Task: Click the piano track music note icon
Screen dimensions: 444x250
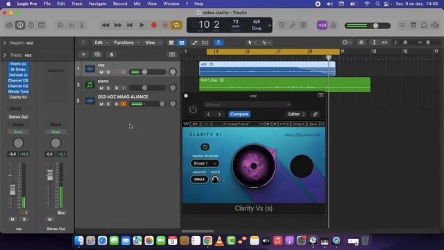Action: [x=89, y=85]
